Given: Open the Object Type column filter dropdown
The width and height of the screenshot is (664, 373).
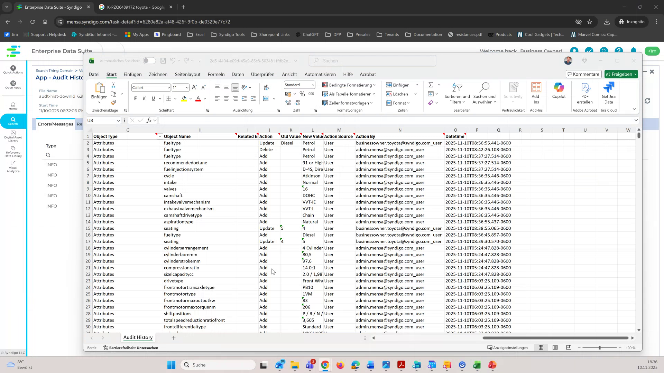Looking at the screenshot, I should pyautogui.click(x=159, y=136).
